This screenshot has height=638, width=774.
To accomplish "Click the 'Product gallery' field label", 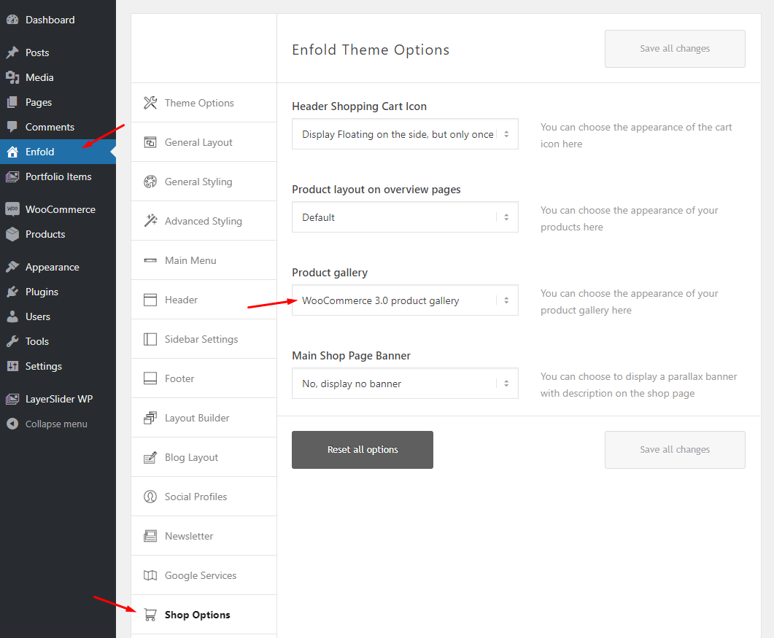I will click(x=330, y=273).
